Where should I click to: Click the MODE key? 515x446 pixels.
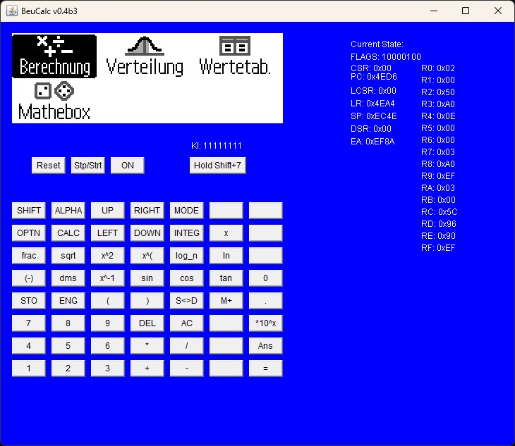click(x=186, y=211)
